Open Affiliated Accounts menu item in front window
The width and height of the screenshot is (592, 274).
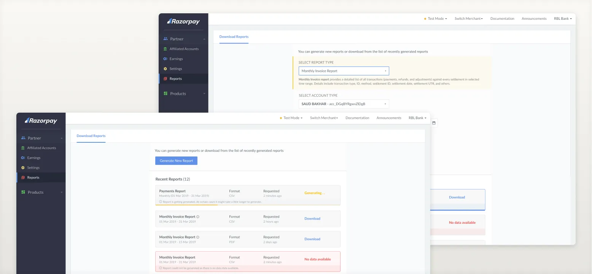(x=41, y=148)
